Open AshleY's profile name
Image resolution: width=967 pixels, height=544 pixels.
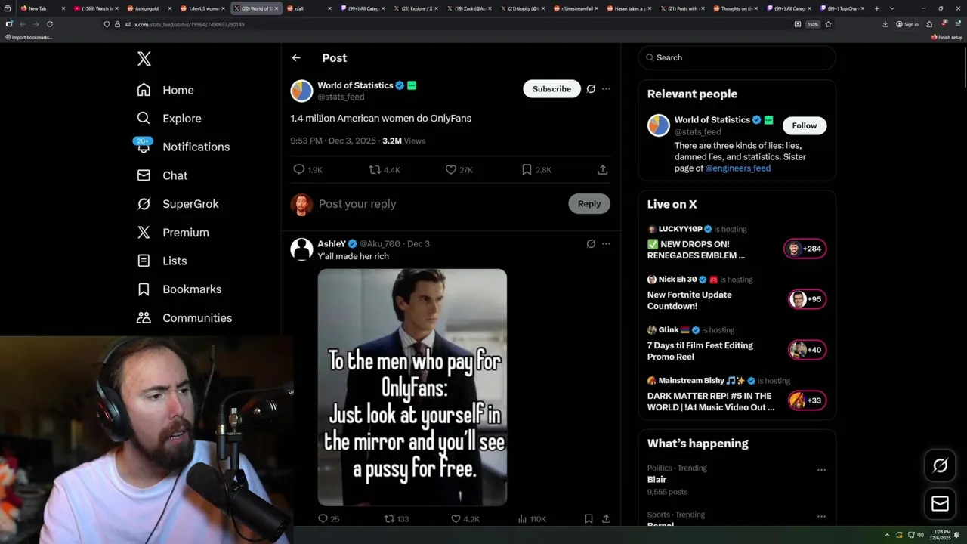(x=332, y=243)
